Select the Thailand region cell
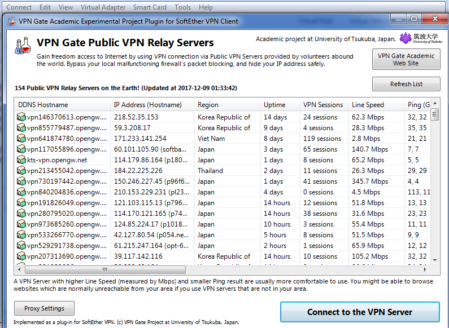Viewport: 449px width, 328px height. click(x=210, y=171)
